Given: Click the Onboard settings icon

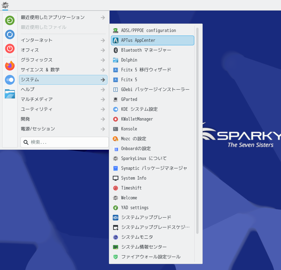Looking at the screenshot, I should (x=116, y=149).
